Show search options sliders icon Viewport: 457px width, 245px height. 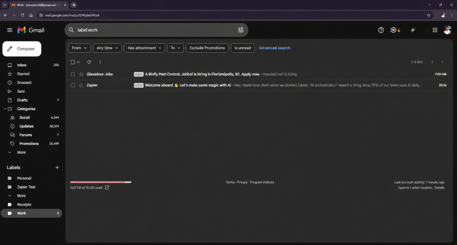(x=241, y=30)
